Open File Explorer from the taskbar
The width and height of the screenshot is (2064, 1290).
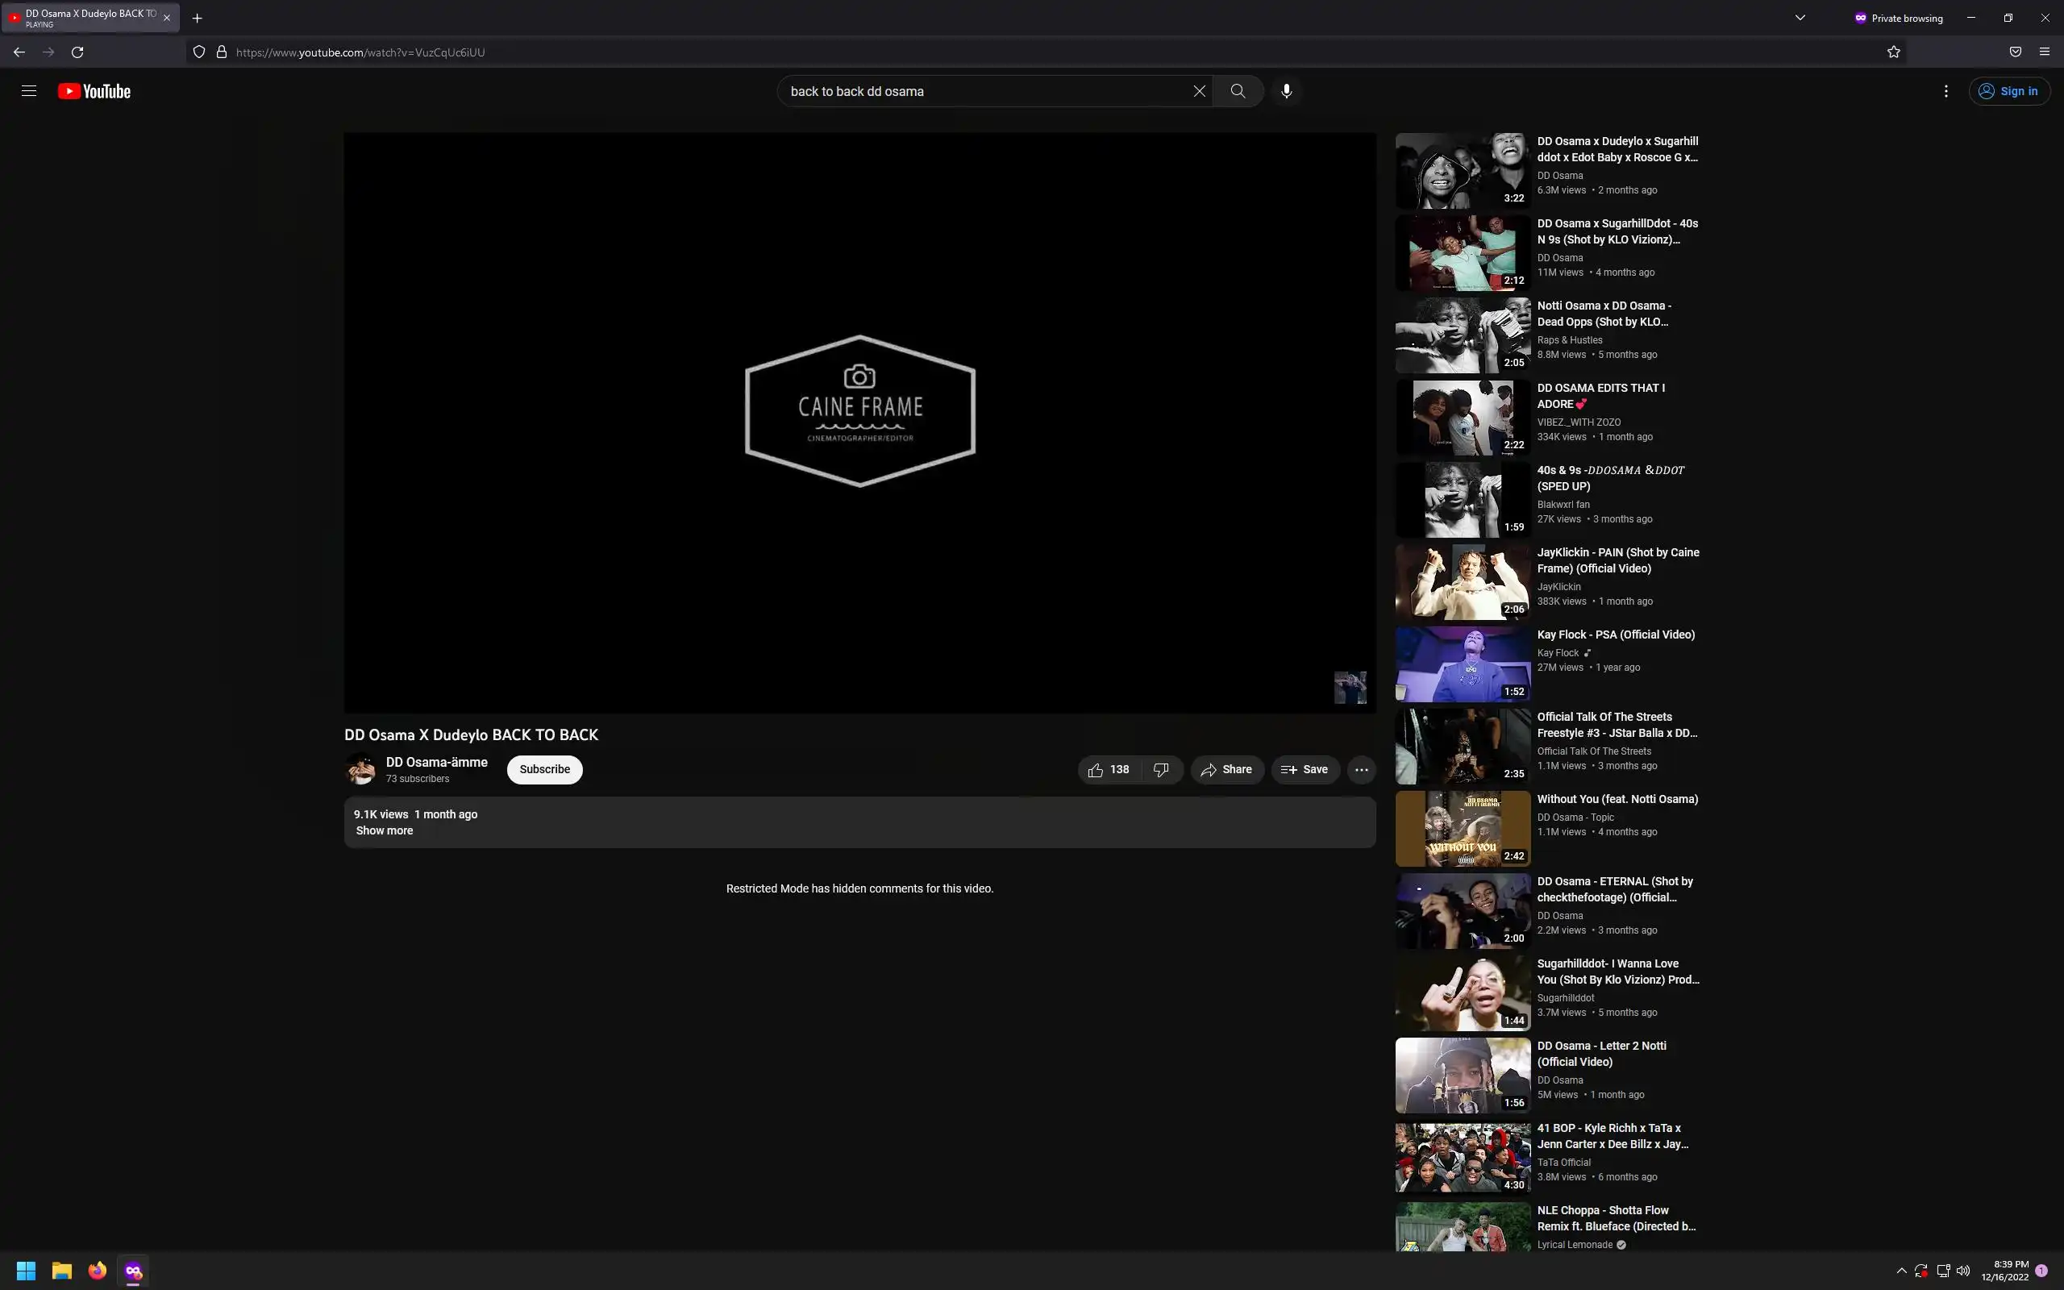(61, 1271)
